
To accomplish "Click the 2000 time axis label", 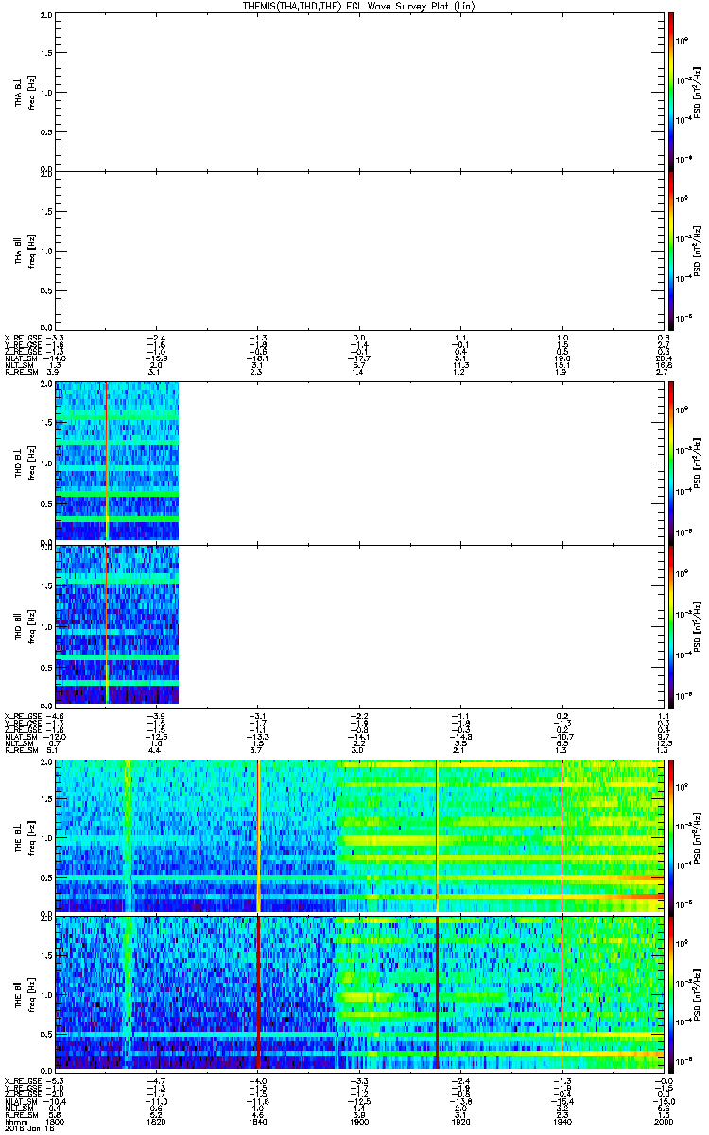I will tap(663, 1120).
